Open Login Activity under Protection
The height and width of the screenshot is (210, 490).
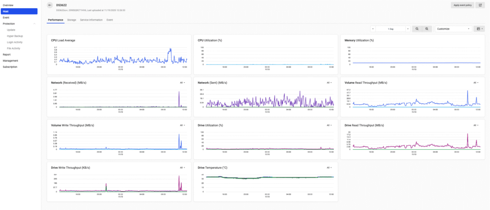pyautogui.click(x=15, y=42)
